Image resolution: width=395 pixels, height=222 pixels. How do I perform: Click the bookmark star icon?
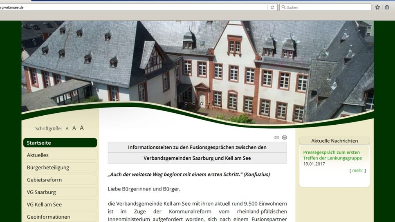click(x=377, y=7)
